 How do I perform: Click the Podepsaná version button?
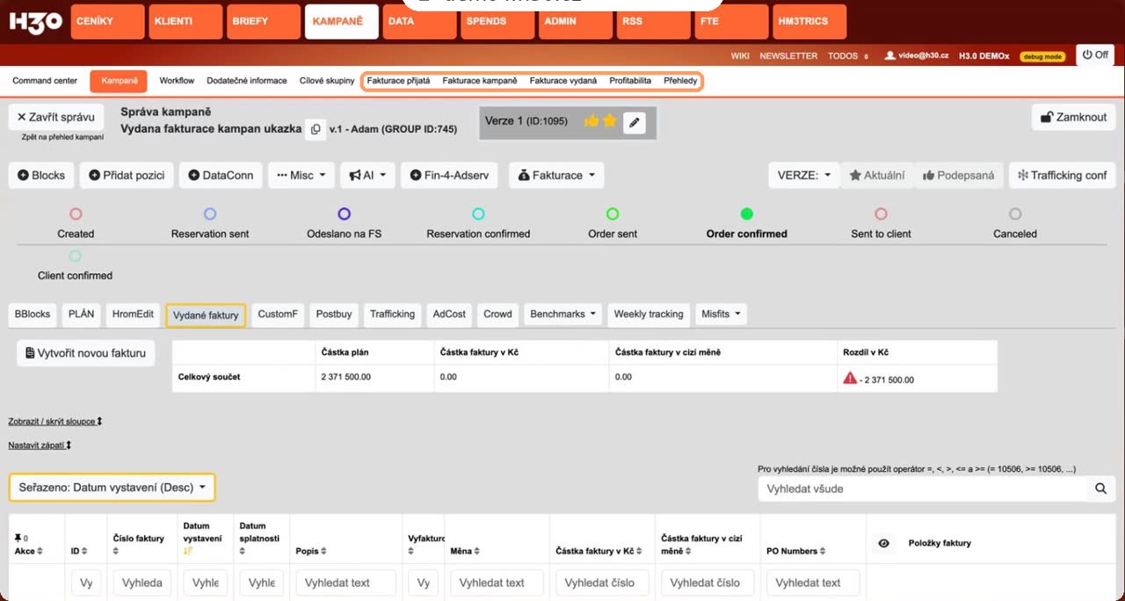pyautogui.click(x=959, y=175)
